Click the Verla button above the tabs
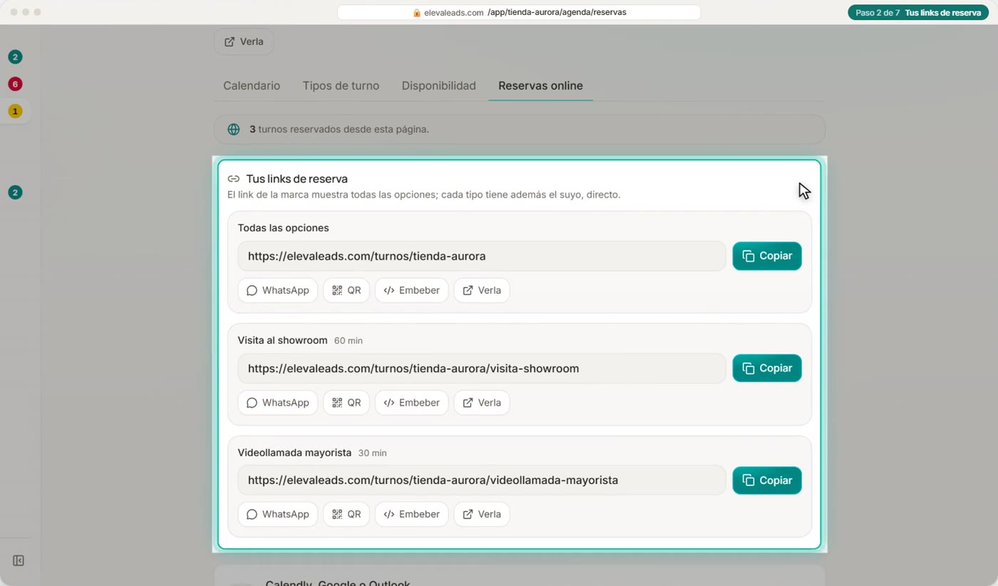This screenshot has width=998, height=586. click(x=244, y=41)
